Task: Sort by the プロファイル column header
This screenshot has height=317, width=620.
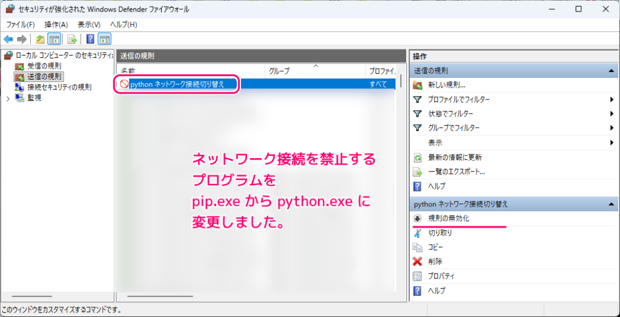Action: point(381,71)
